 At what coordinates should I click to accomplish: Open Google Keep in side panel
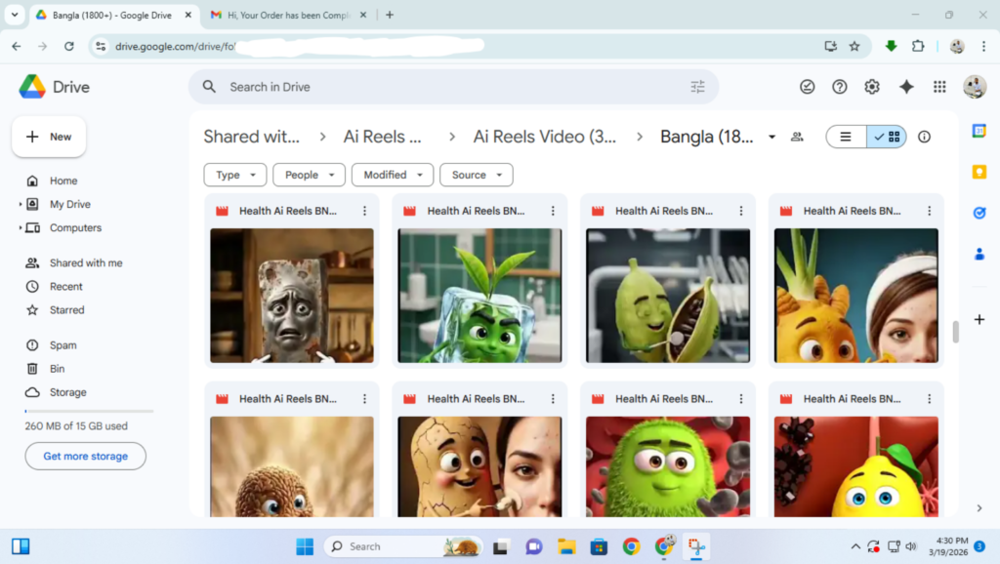coord(979,172)
